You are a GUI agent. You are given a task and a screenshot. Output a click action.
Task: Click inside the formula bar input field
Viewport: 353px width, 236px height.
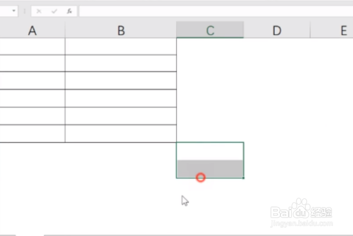(x=216, y=11)
